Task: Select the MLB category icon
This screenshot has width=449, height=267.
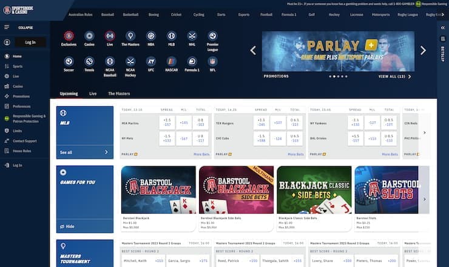Action: [172, 36]
